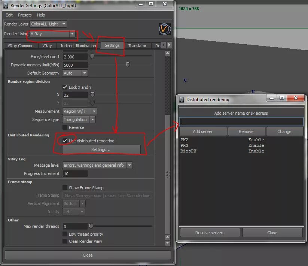Screen dimensions: 308x266
Task: Open the Message level dropdown
Action: click(x=97, y=165)
